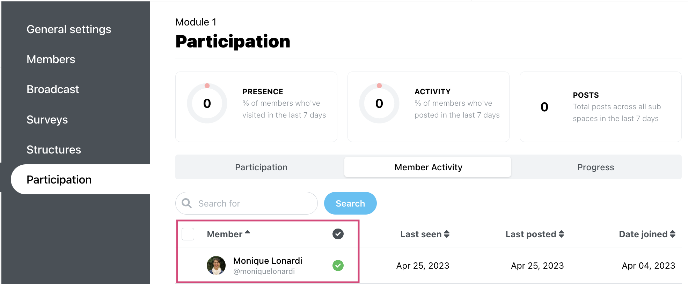The height and width of the screenshot is (284, 688).
Task: Click the dark checkmark icon in header
Action: 338,234
